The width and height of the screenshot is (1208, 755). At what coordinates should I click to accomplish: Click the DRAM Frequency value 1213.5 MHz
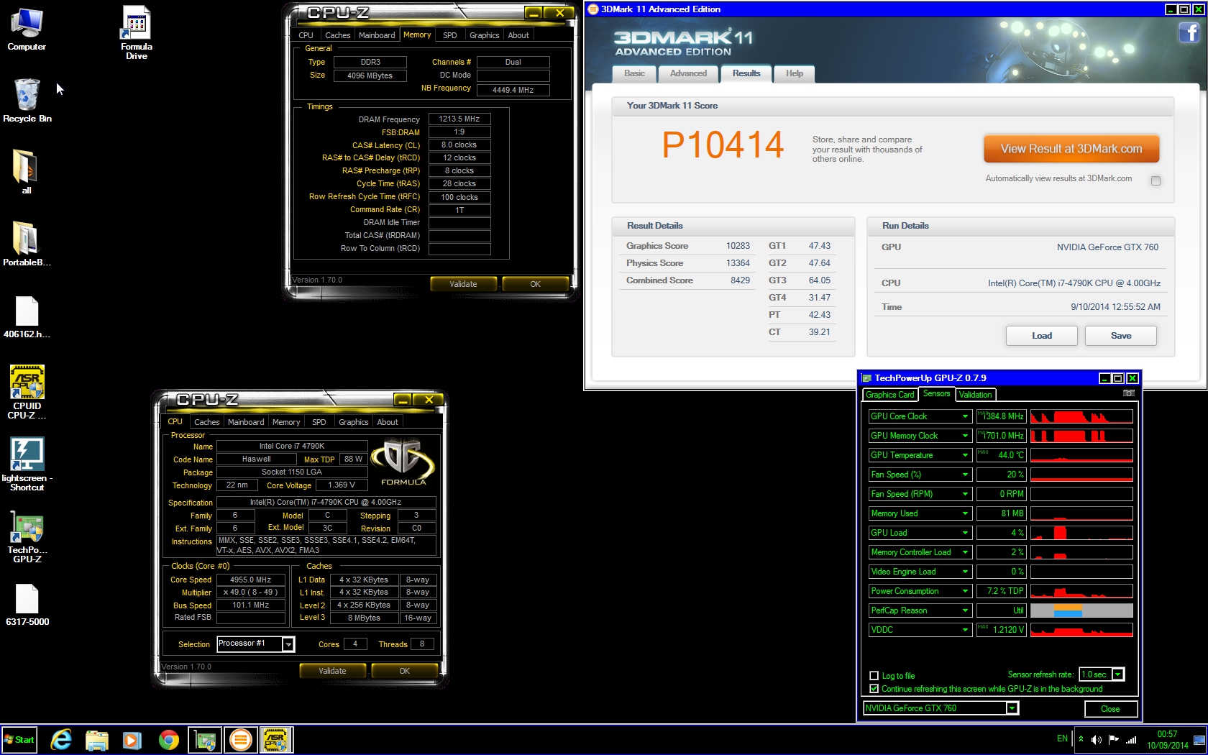click(459, 119)
